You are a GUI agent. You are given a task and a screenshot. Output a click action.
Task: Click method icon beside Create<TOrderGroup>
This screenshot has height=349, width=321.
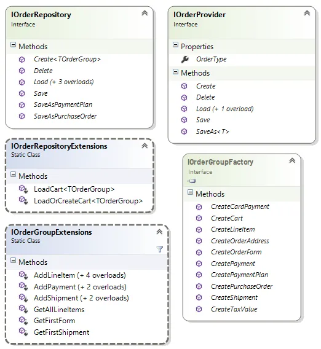[22, 60]
